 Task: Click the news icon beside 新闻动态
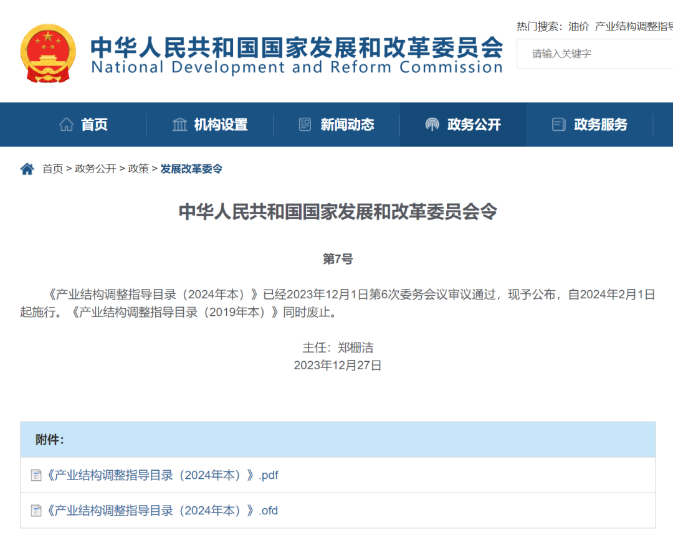tap(305, 125)
